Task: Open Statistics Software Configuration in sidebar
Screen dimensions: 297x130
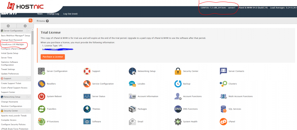Action: tap(10, 63)
